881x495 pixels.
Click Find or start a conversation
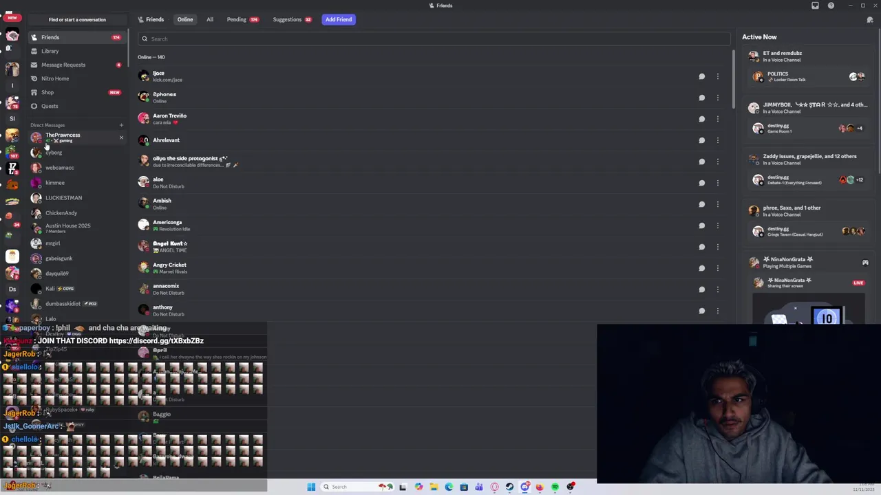(x=77, y=19)
